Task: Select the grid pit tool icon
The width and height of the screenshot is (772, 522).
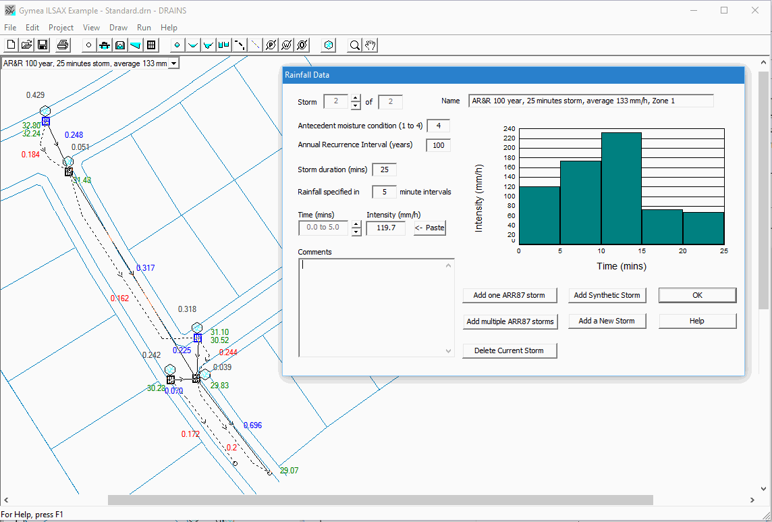Action: 151,45
